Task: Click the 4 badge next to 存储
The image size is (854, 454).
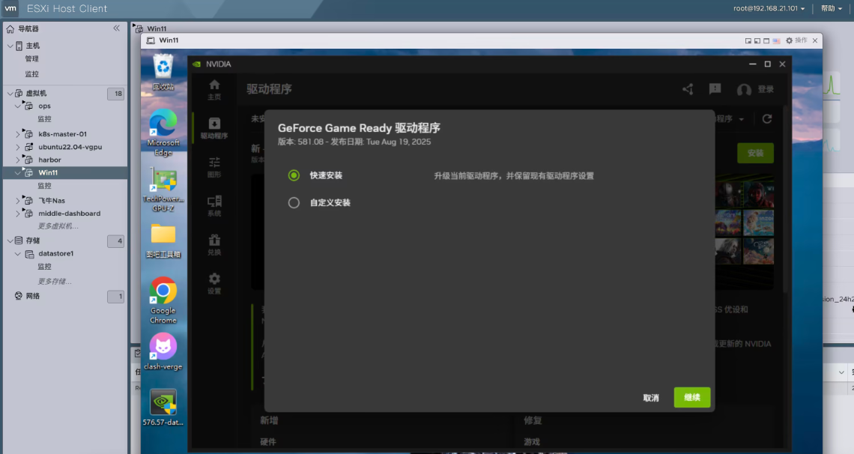Action: pos(116,241)
